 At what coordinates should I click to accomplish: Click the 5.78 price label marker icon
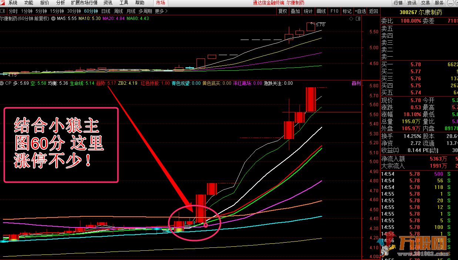312,24
